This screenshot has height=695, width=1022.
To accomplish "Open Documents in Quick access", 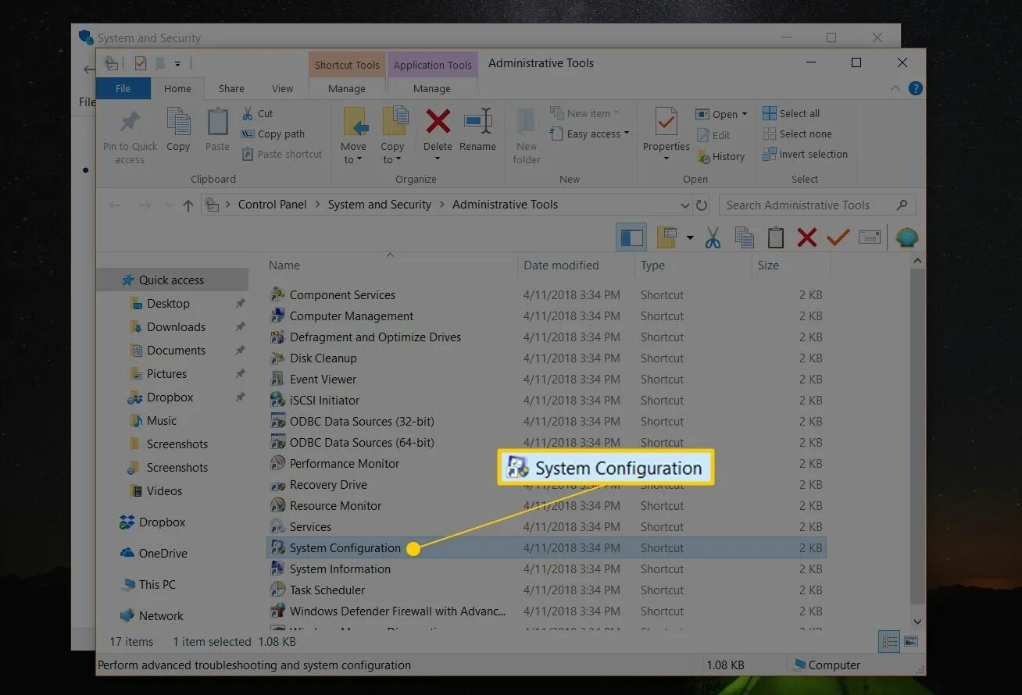I will point(176,350).
